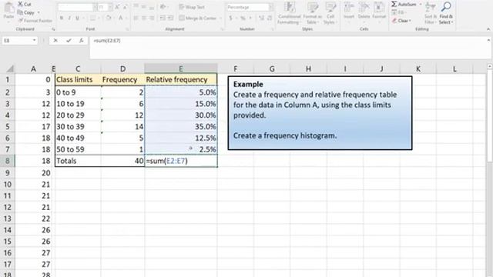
Task: Select row 8 header
Action: pos(7,161)
